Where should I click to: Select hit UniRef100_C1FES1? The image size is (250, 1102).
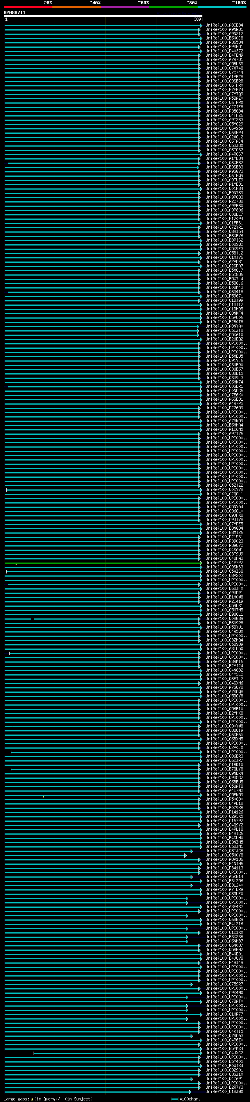pyautogui.click(x=224, y=223)
